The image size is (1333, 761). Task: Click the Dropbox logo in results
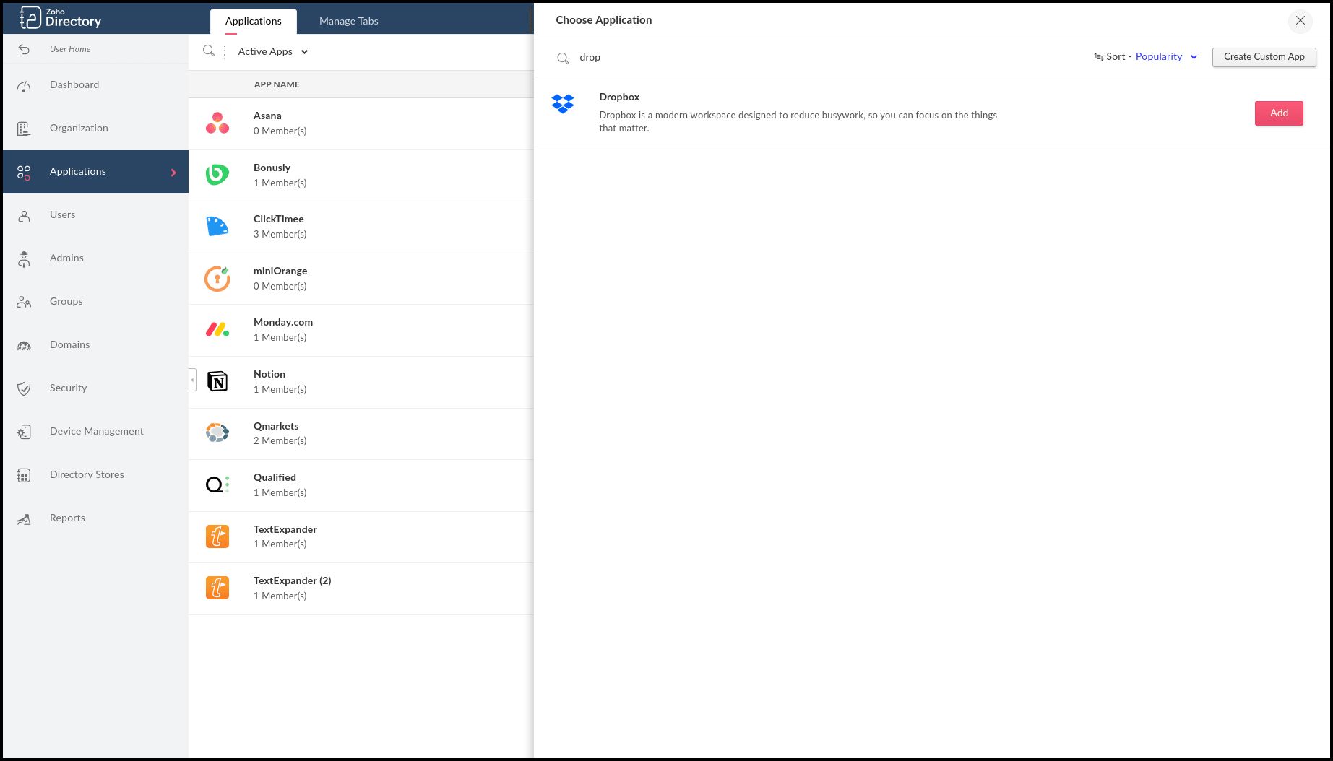tap(563, 104)
